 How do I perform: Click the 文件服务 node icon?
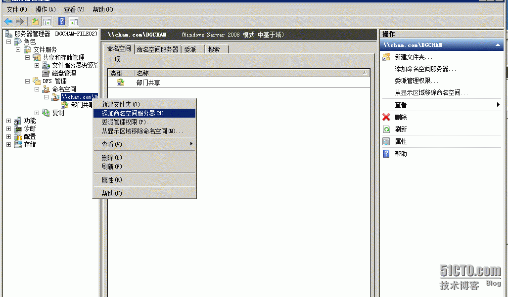pos(28,49)
